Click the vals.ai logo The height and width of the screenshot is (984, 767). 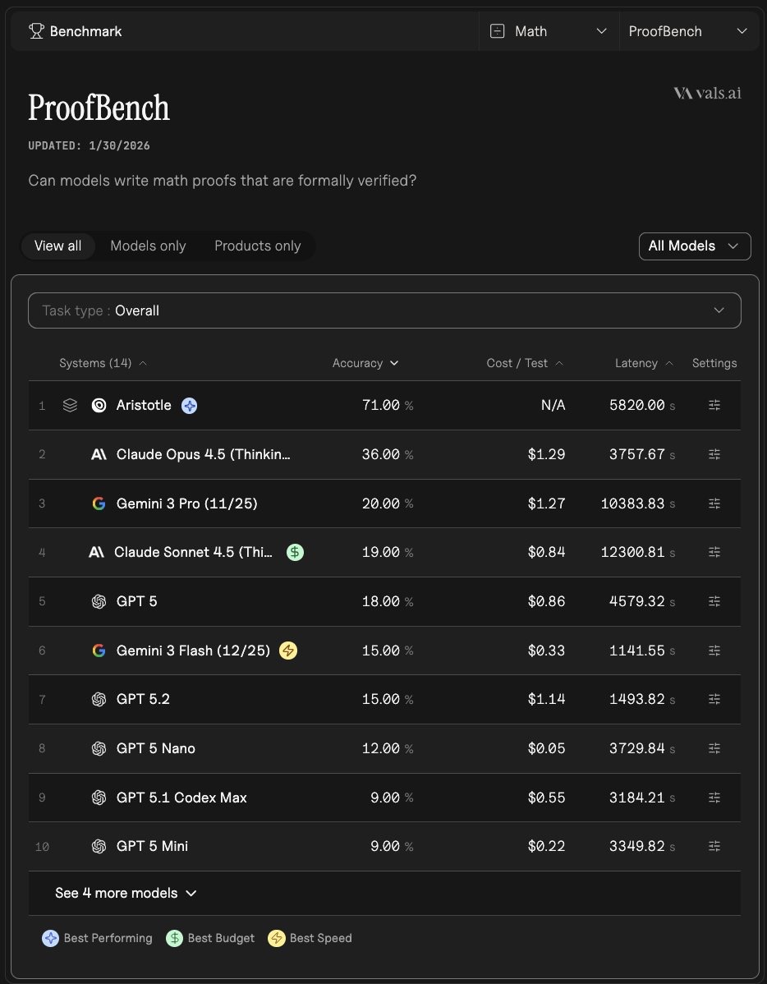[x=707, y=94]
